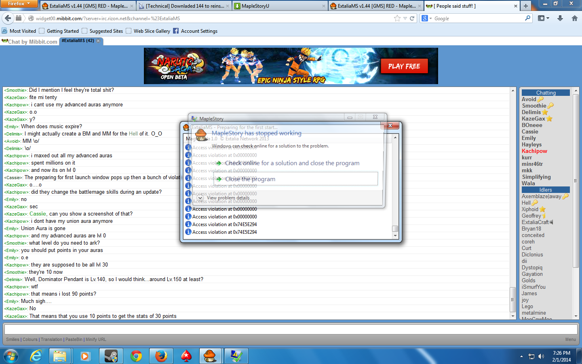Open Translation option
Image resolution: width=582 pixels, height=364 pixels.
[51, 340]
